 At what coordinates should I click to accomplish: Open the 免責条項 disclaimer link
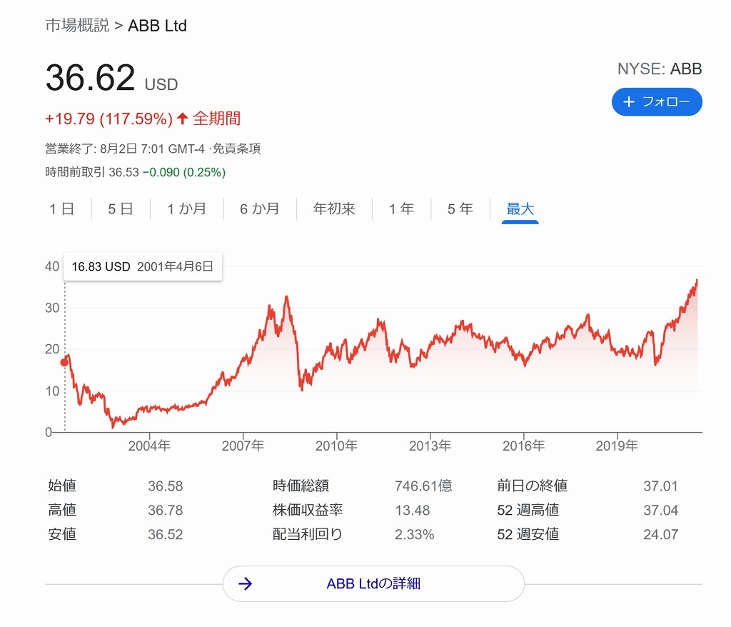[241, 149]
